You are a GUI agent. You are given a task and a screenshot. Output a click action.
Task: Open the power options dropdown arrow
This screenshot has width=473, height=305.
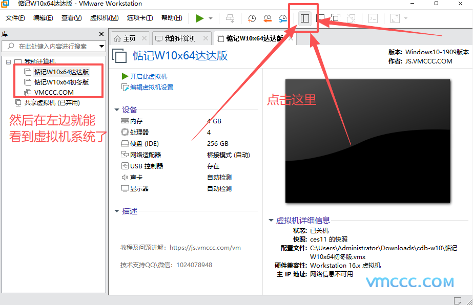(x=211, y=18)
